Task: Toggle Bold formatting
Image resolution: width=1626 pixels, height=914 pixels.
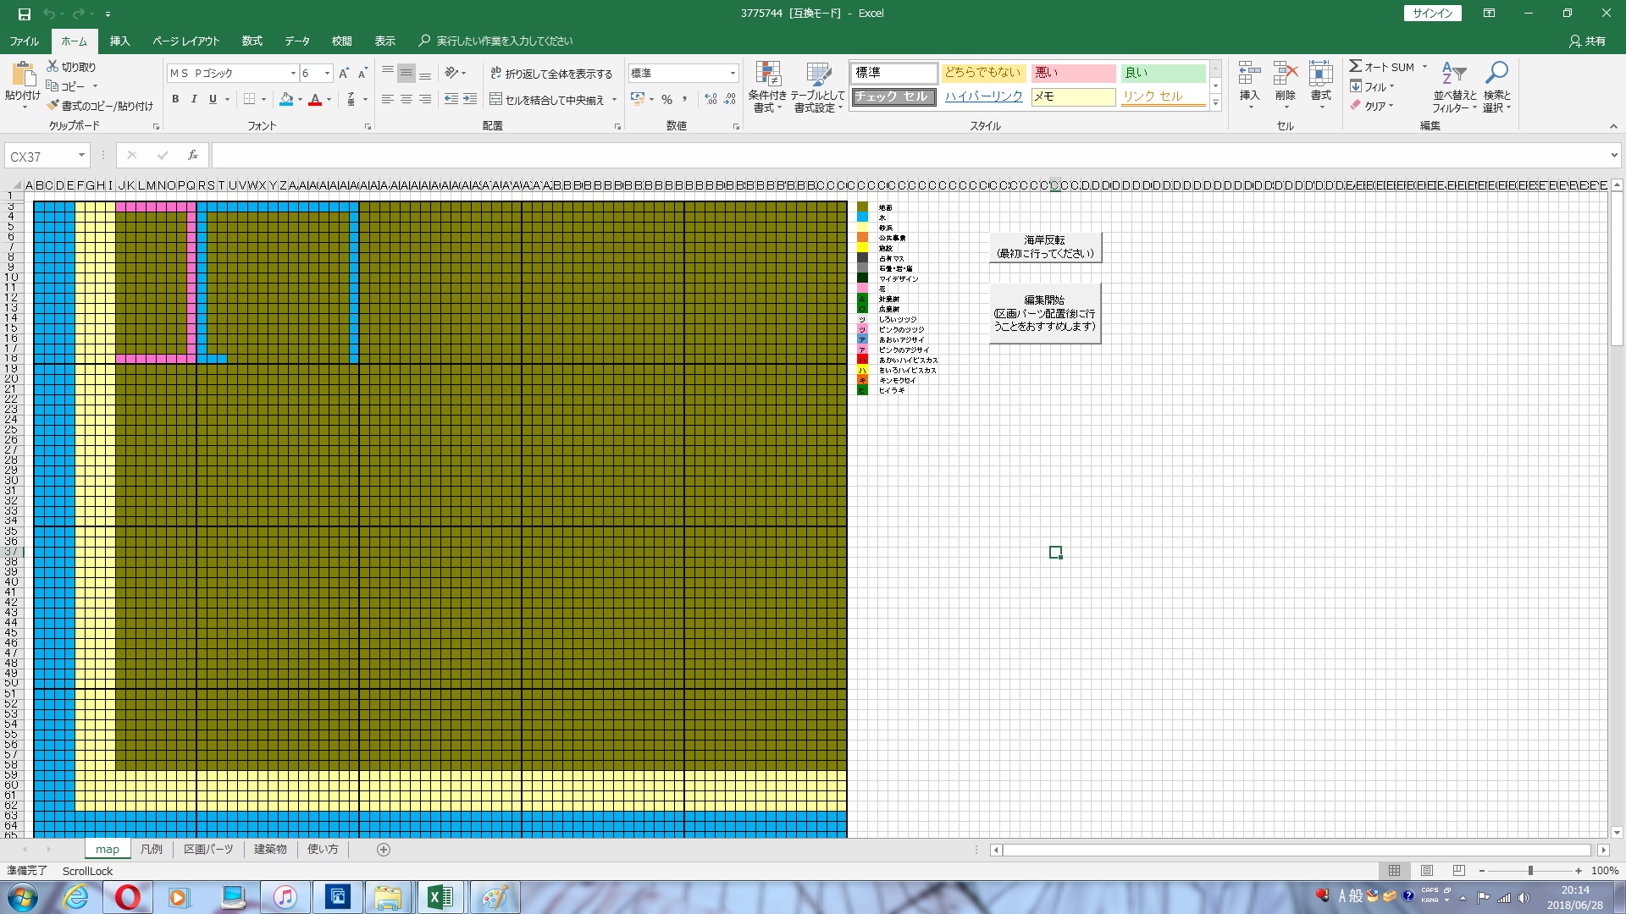Action: coord(175,100)
